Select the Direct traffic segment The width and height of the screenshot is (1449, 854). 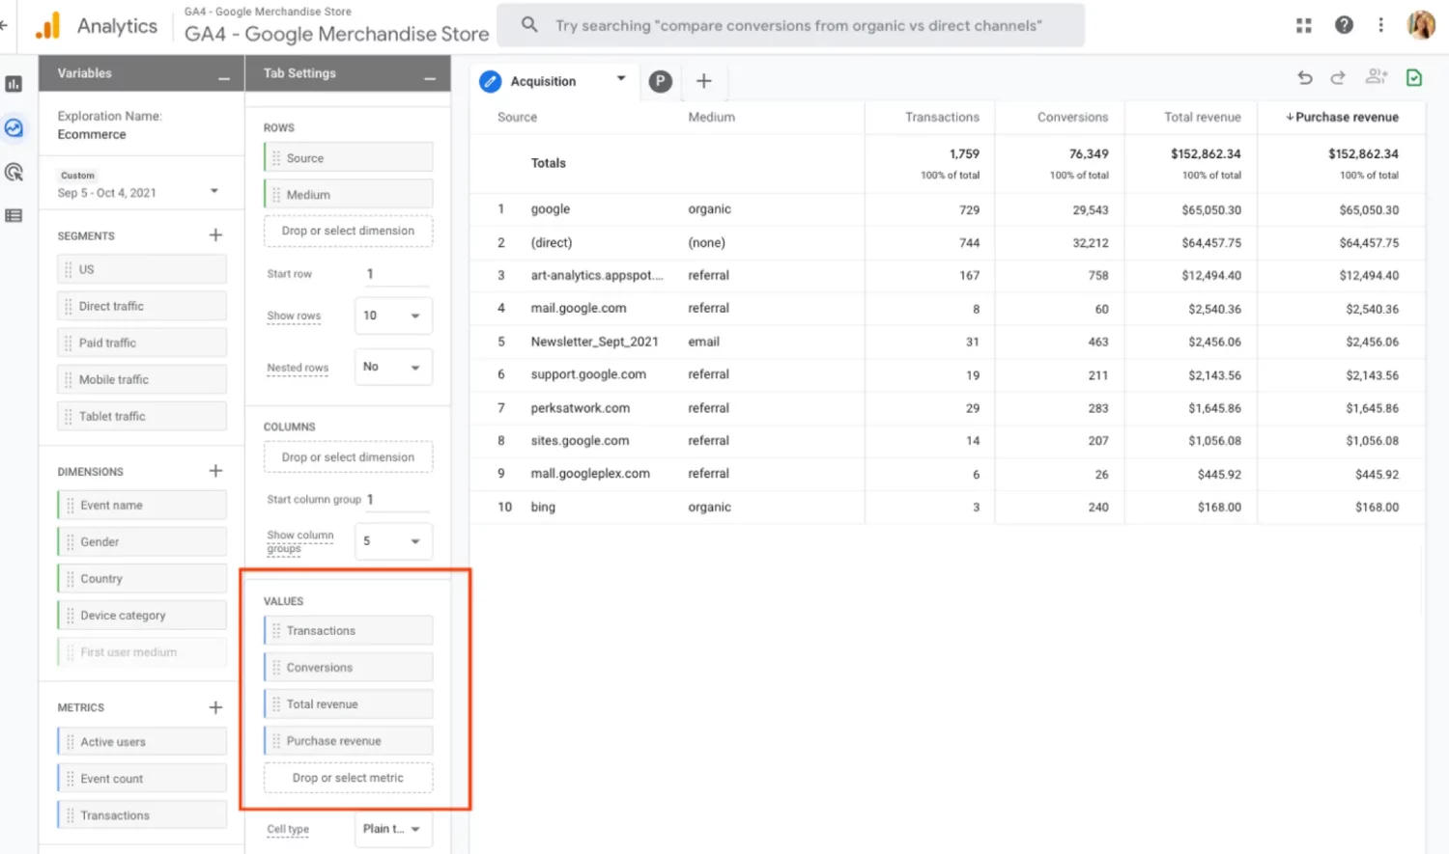[x=142, y=306]
